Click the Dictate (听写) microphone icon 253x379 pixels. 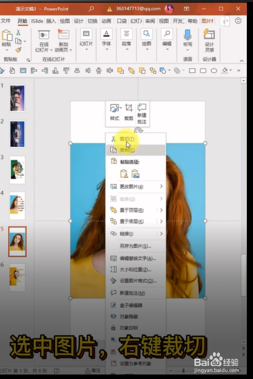tap(187, 35)
